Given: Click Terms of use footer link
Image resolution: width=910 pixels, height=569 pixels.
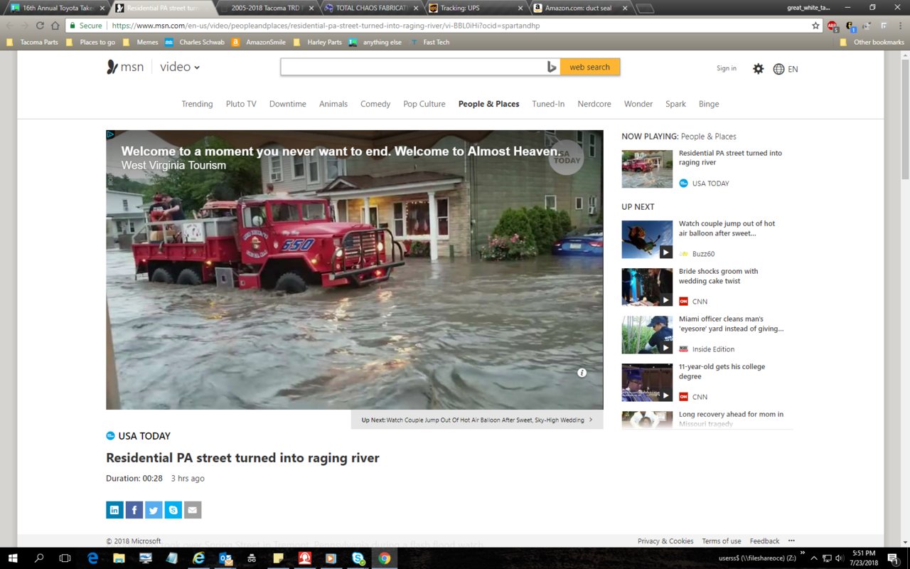Looking at the screenshot, I should 721,541.
